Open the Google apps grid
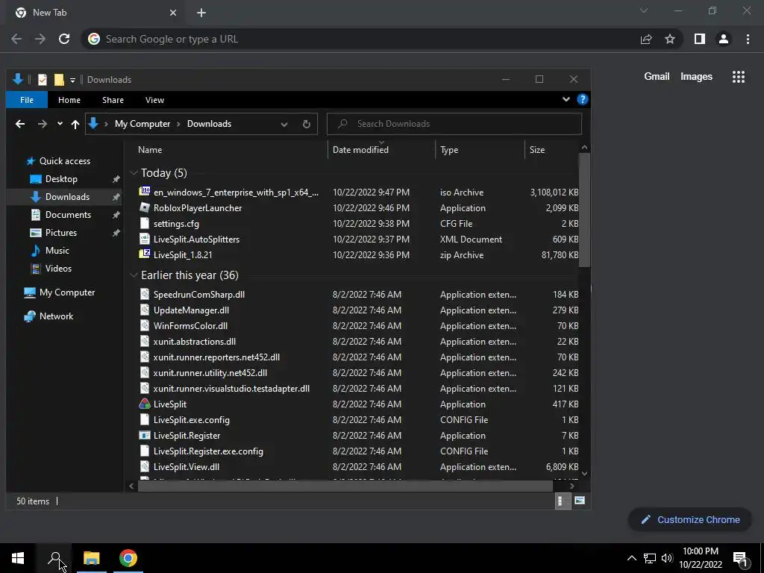 point(739,77)
